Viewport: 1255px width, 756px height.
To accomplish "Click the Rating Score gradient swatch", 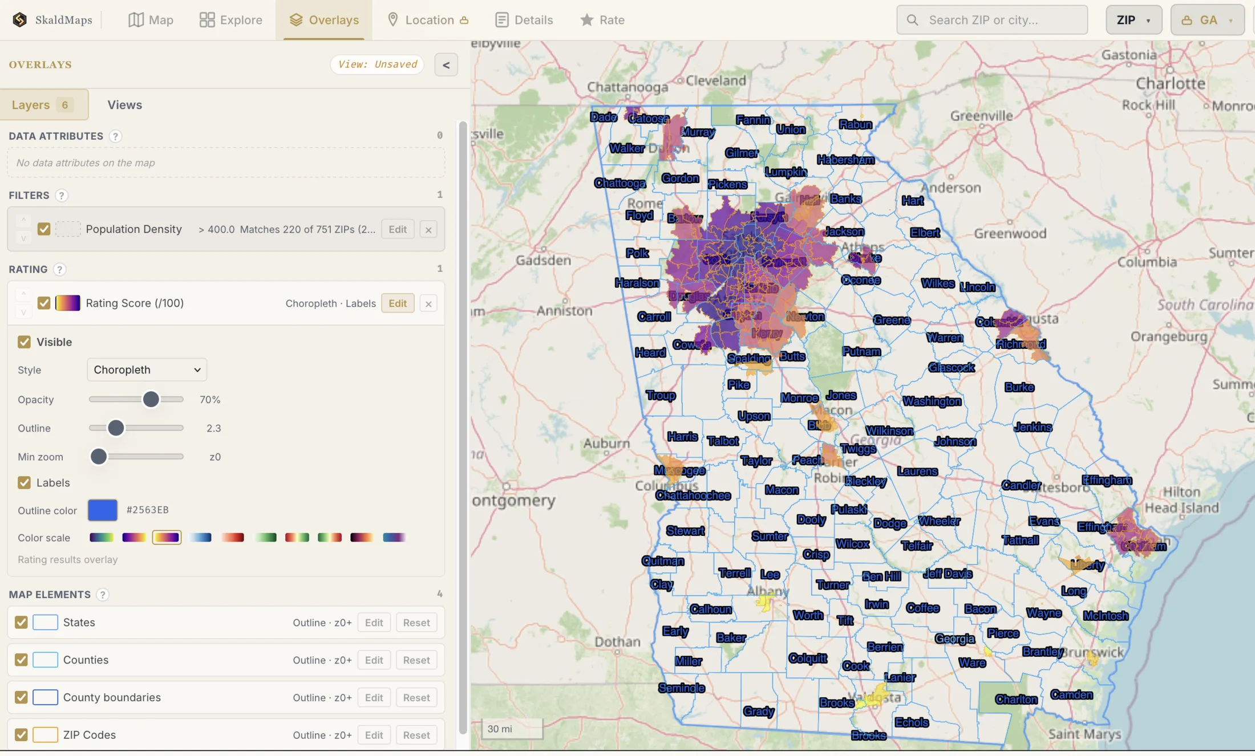I will pyautogui.click(x=67, y=303).
